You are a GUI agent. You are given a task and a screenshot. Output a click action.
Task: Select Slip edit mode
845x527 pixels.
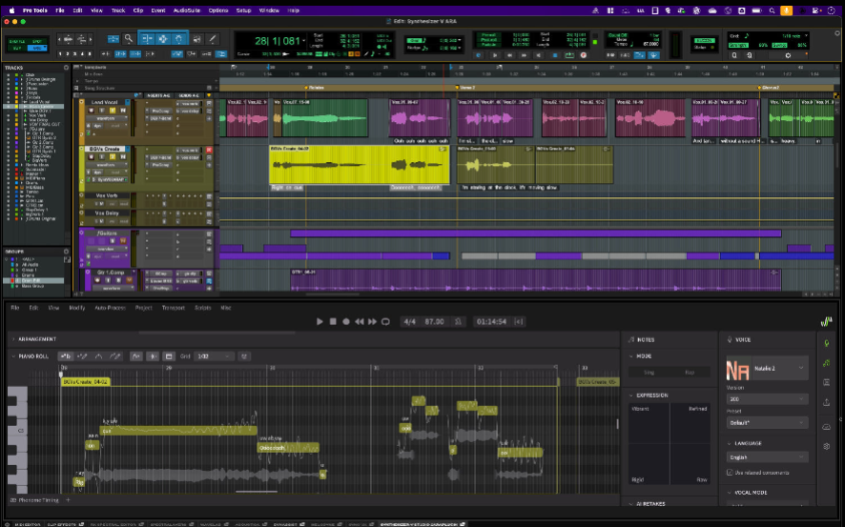pyautogui.click(x=17, y=48)
